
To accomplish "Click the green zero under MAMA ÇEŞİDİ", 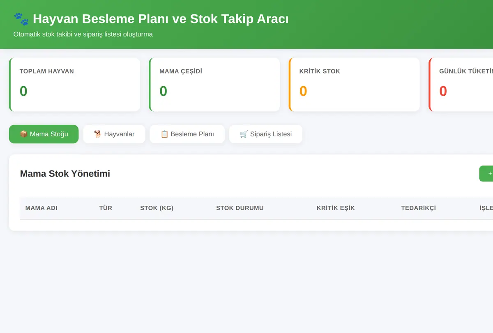I will tap(164, 91).
